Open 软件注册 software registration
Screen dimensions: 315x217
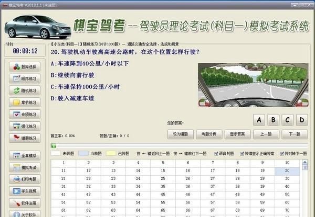click(x=25, y=203)
